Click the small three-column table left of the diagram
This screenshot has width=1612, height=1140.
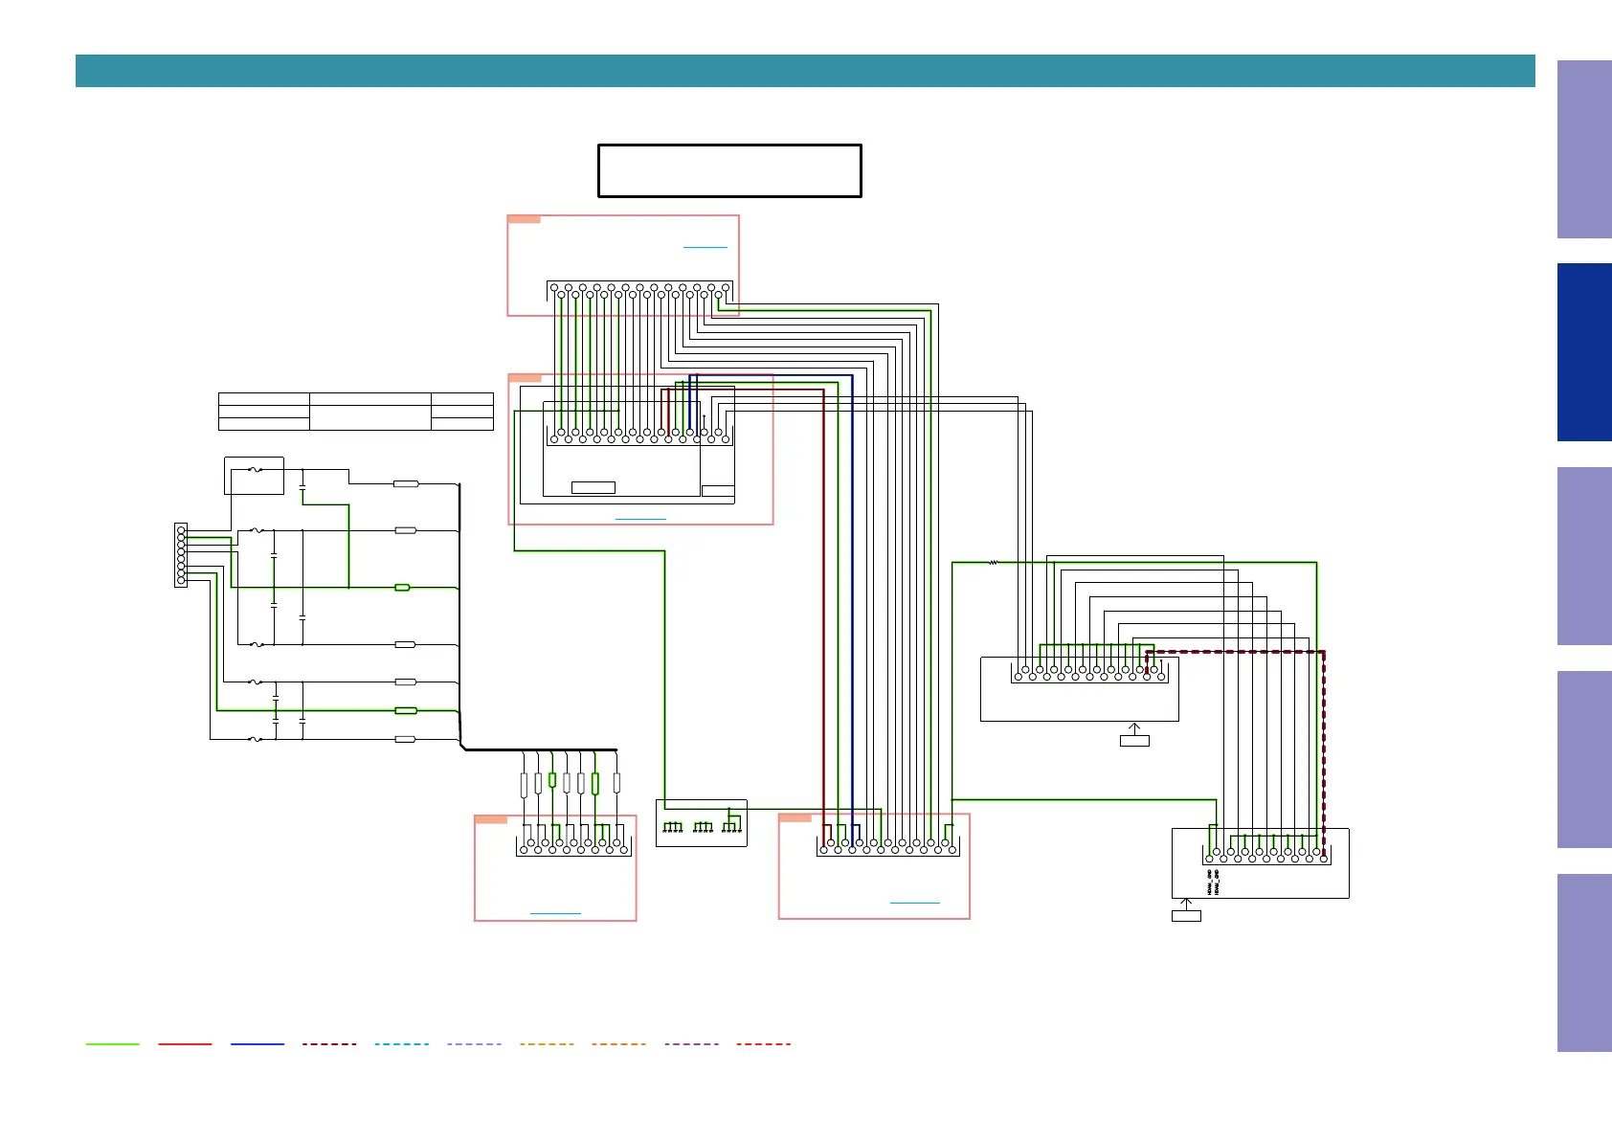pyautogui.click(x=356, y=412)
